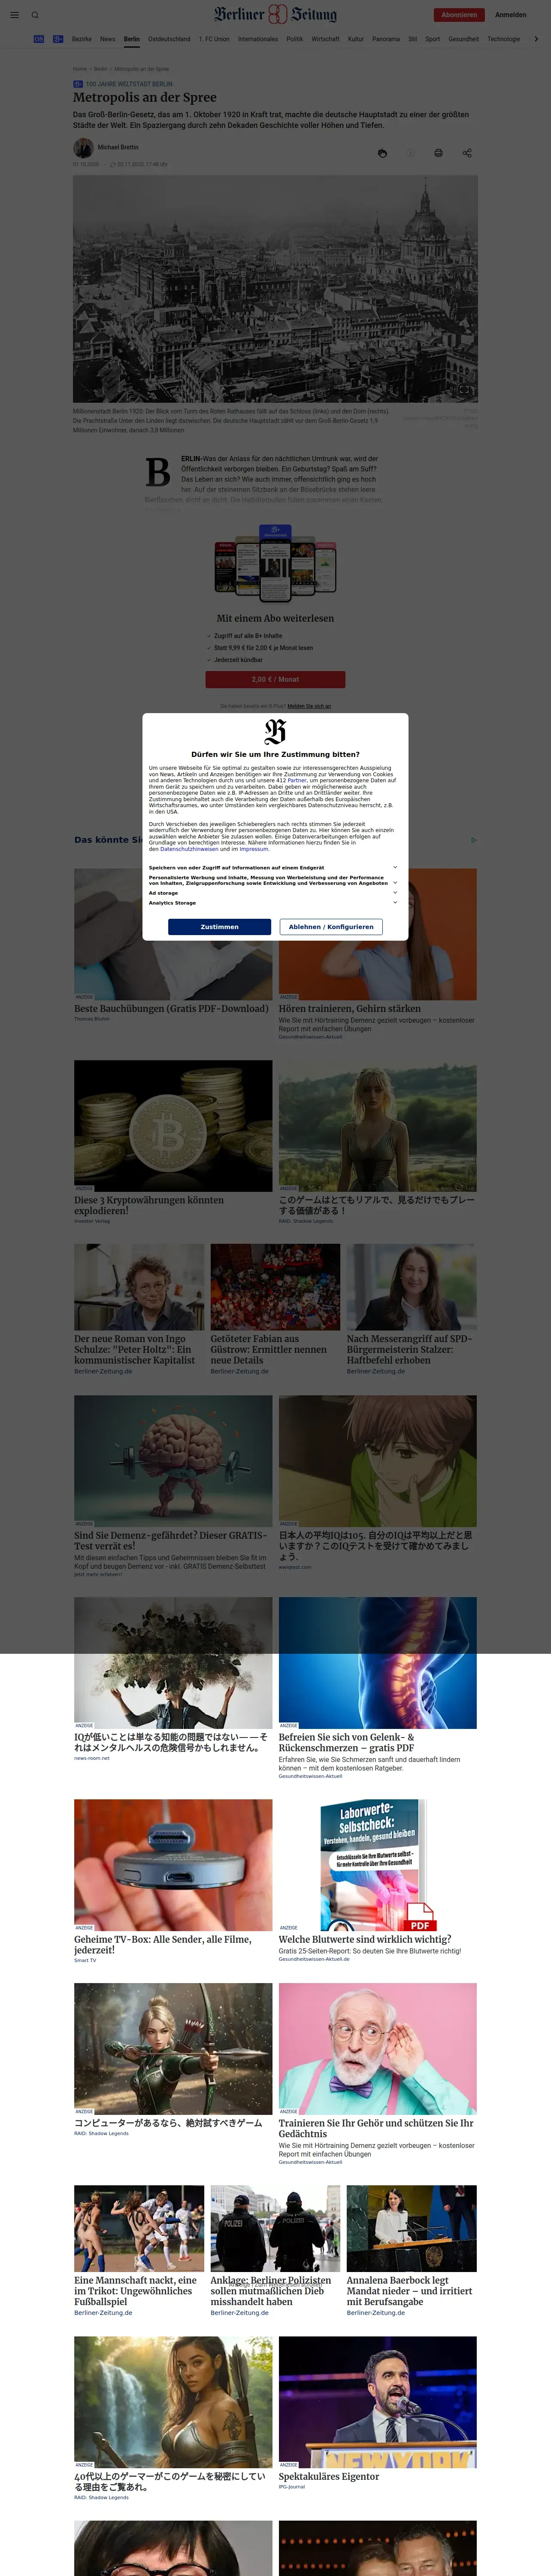Click the clapping hands icon

pos(382,153)
